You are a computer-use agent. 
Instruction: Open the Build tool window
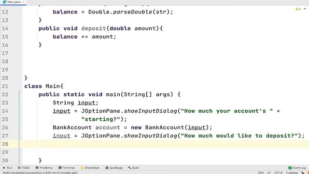[x=133, y=168]
